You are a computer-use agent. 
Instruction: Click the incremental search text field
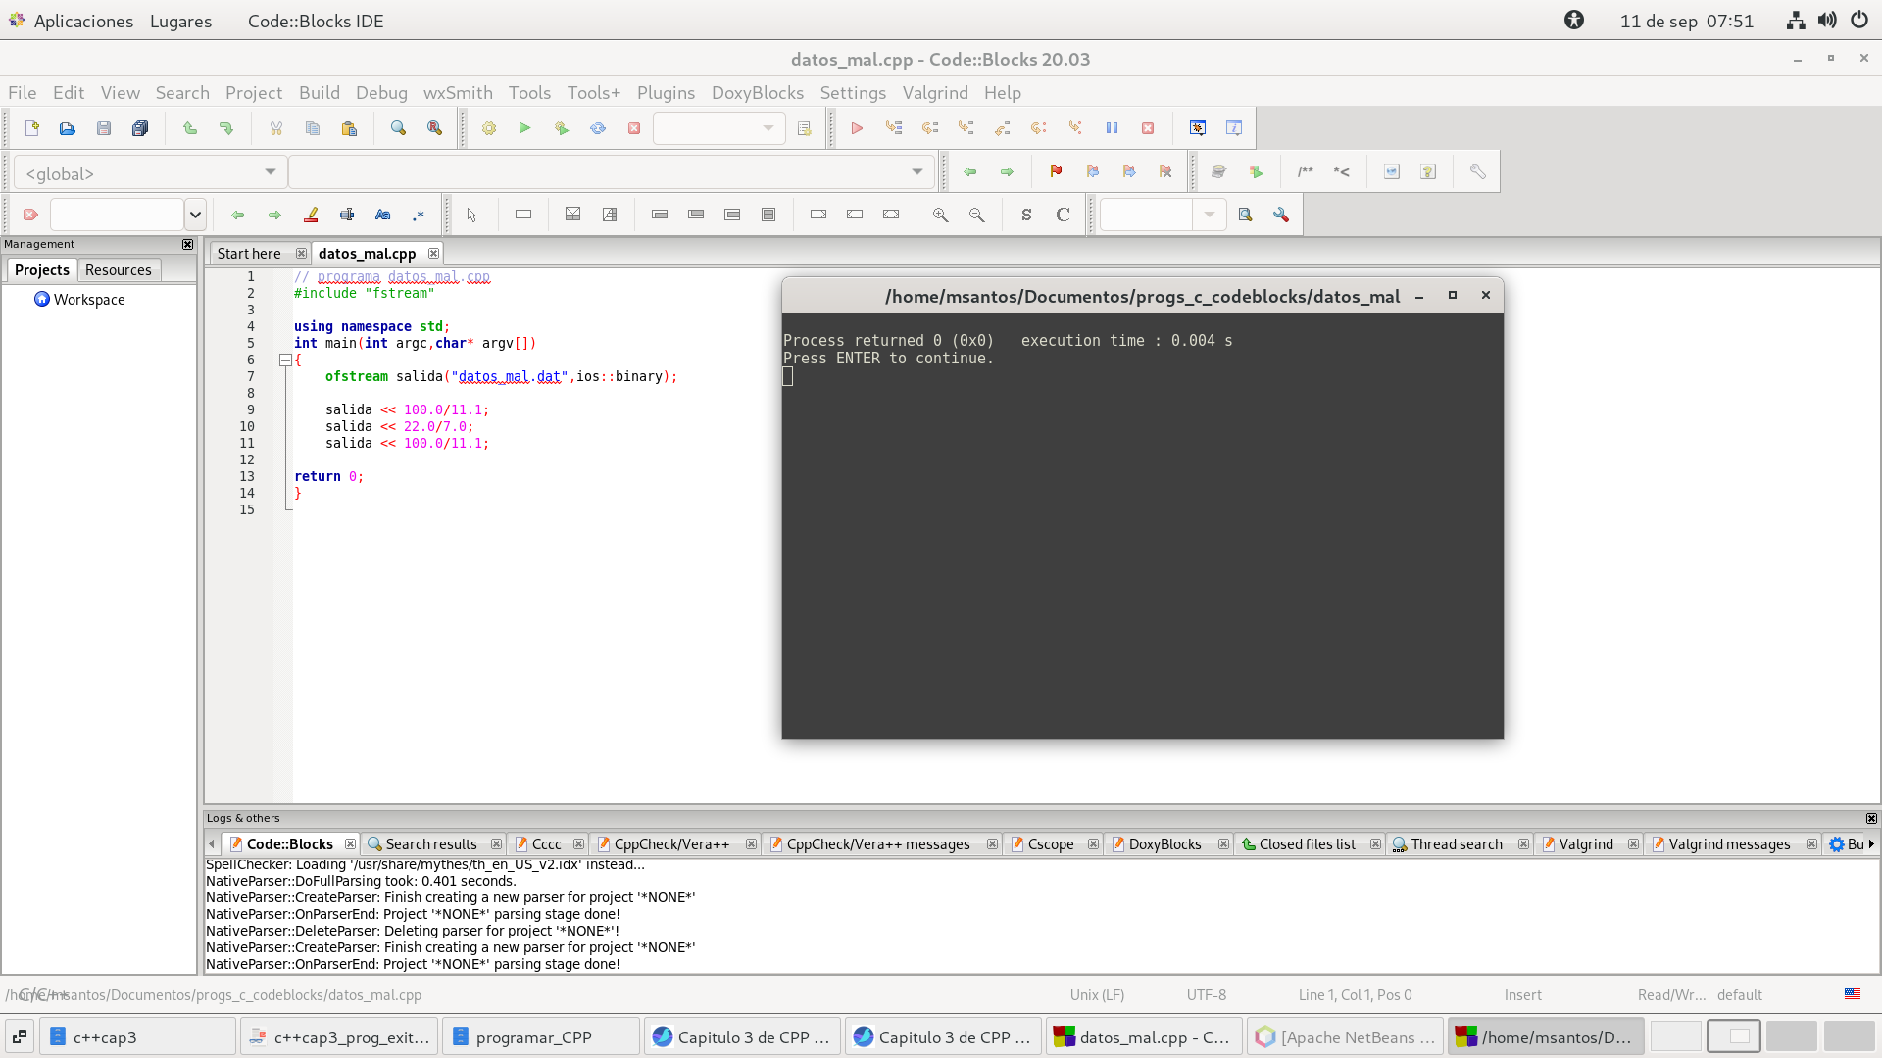(x=117, y=215)
